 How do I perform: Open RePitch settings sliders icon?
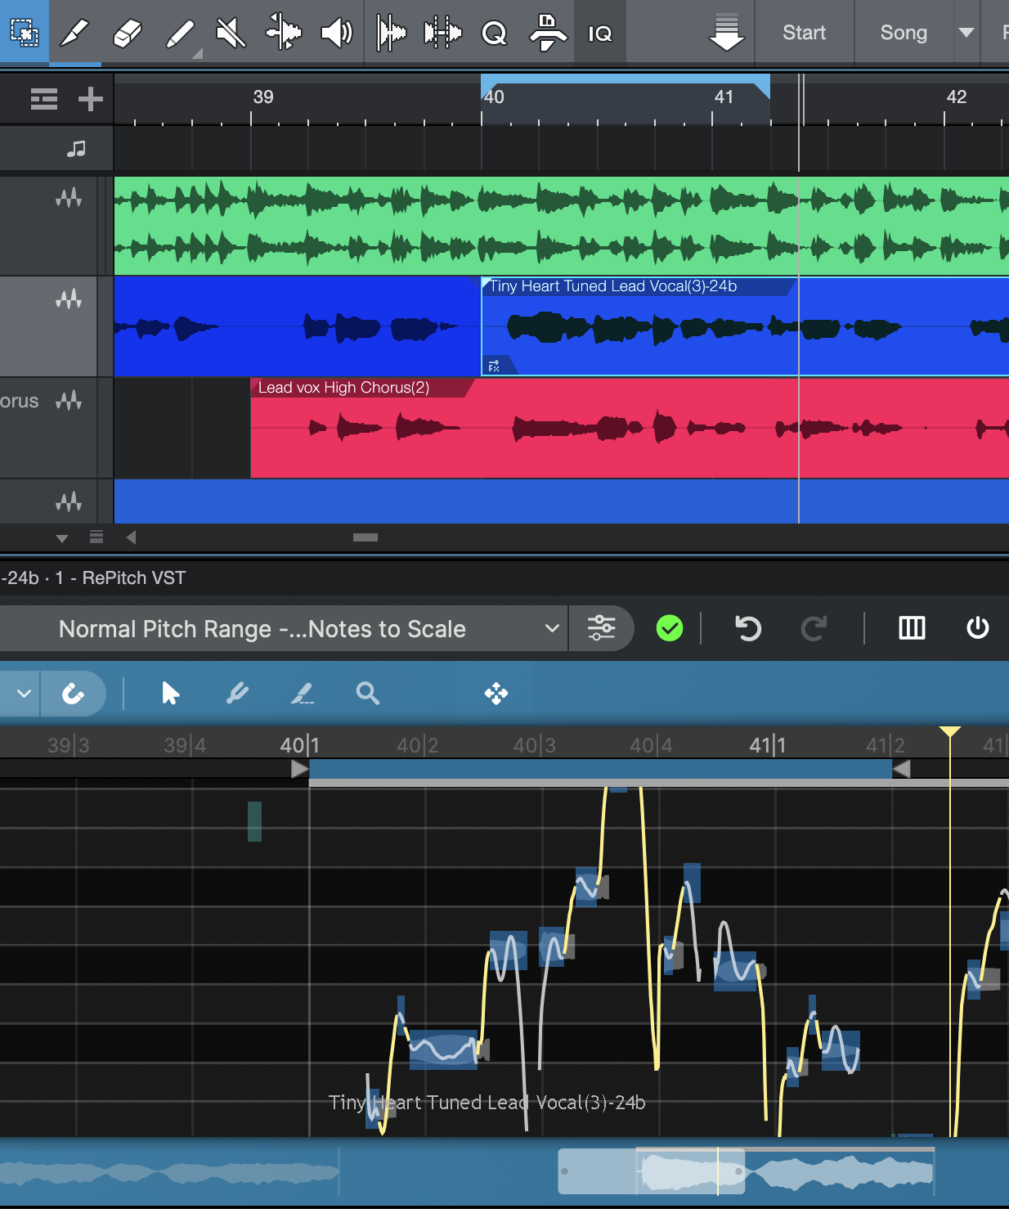tap(601, 628)
